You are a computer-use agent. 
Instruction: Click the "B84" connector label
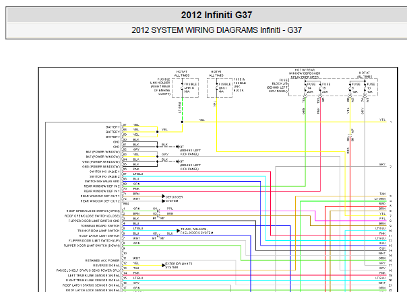[126, 204]
